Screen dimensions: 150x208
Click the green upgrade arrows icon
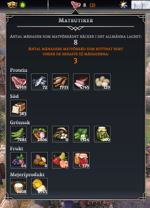pos(22,5)
